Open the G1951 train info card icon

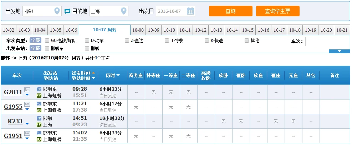(27, 133)
